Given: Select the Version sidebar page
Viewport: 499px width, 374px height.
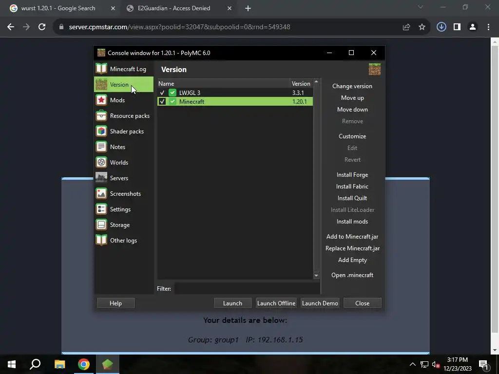Looking at the screenshot, I should pyautogui.click(x=124, y=84).
